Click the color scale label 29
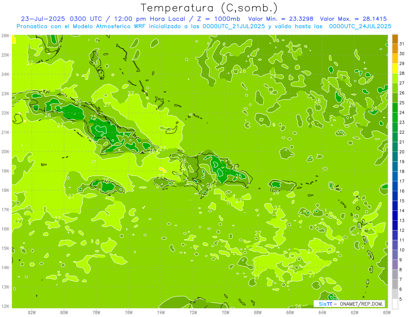 click(x=402, y=64)
